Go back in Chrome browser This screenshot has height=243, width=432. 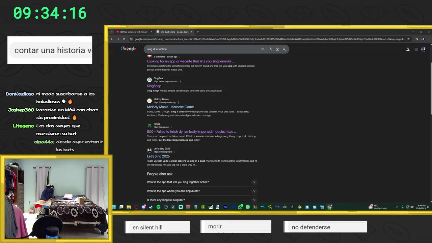[112, 39]
